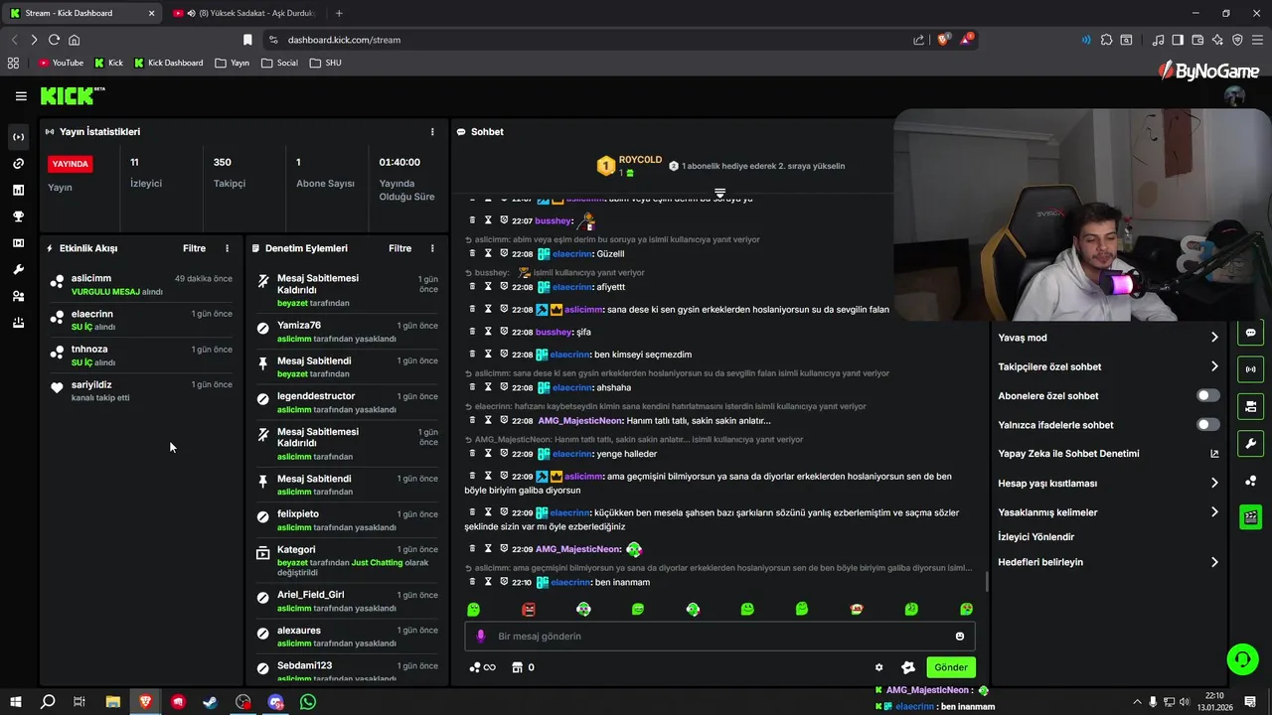1272x715 pixels.
Task: Open three-dot menu of Denetim Eylemleri panel
Action: (x=432, y=248)
